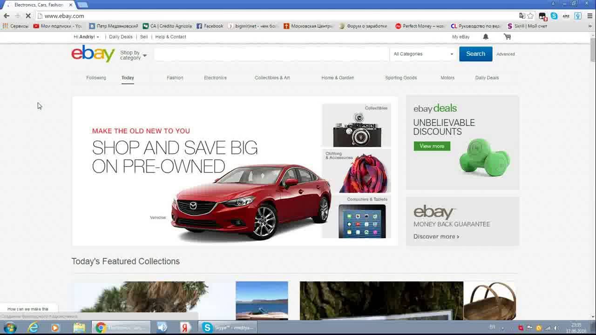The width and height of the screenshot is (596, 335).
Task: Open the Credito Agricola bookmark
Action: [168, 26]
